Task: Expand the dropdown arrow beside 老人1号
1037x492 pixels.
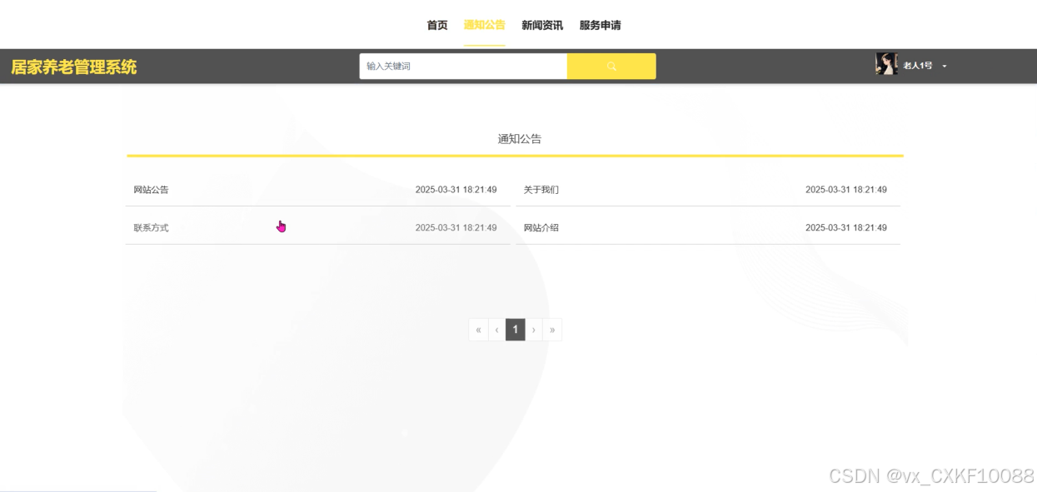Action: coord(945,66)
